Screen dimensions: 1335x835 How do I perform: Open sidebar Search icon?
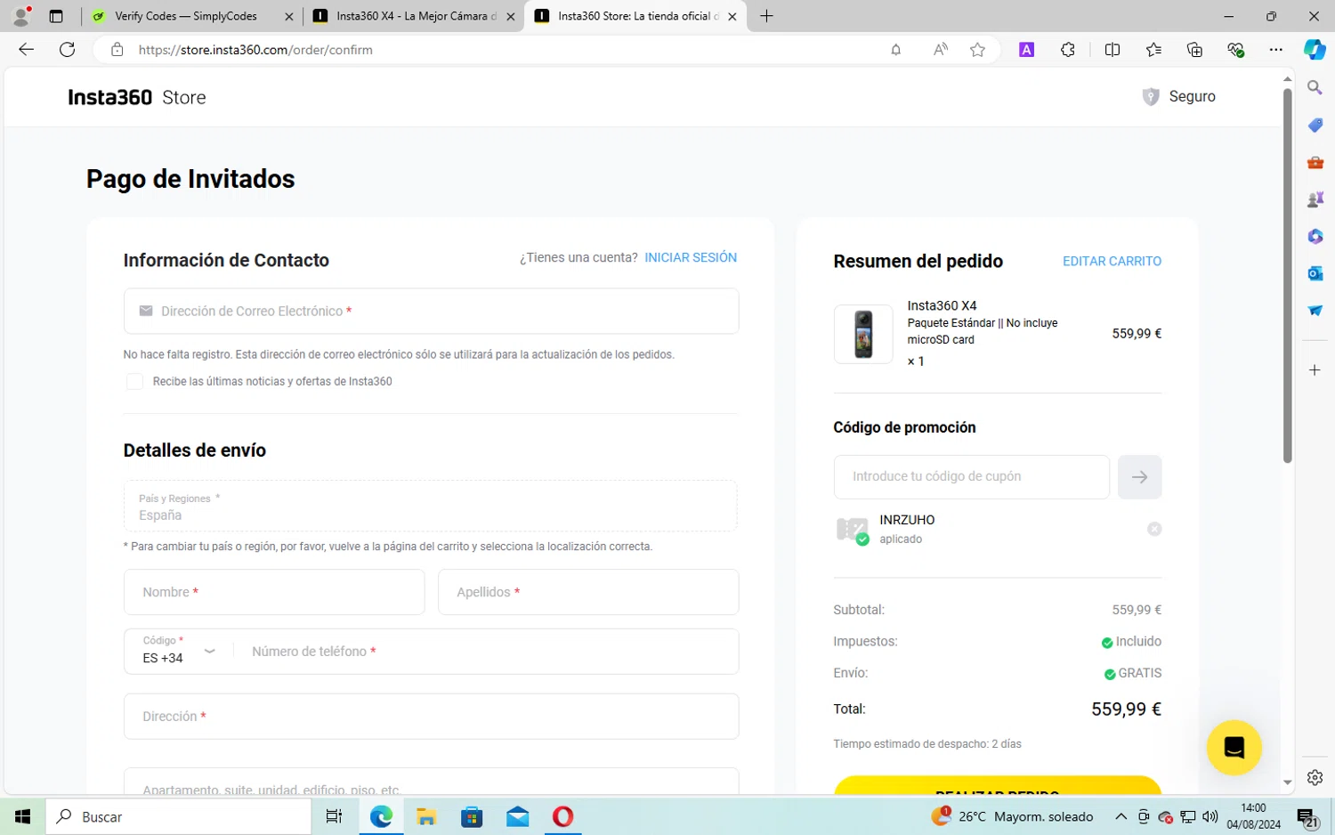pyautogui.click(x=1315, y=87)
